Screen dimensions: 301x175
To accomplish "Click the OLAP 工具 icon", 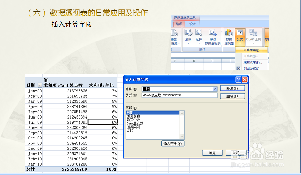I will point(253,33).
